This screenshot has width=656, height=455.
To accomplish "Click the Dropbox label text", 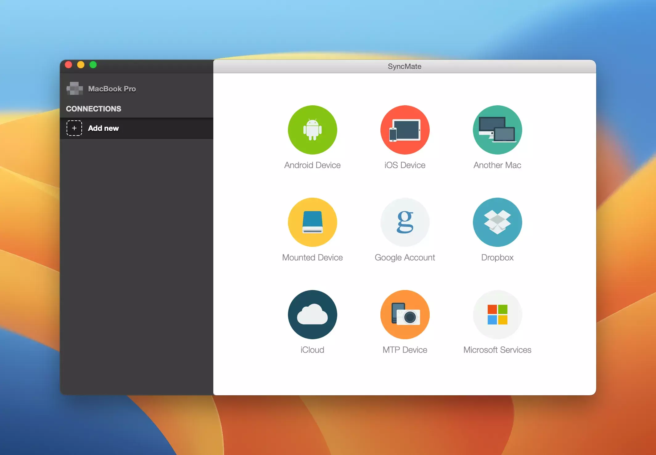I will pyautogui.click(x=497, y=258).
